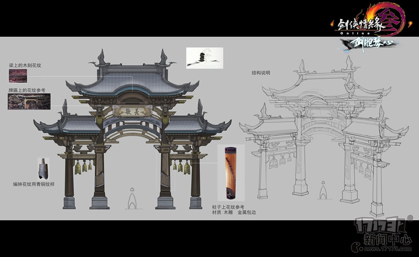Viewport: 419px width, 257px height.
Task: Select the guzheng instrument reference image
Action: pos(230,173)
